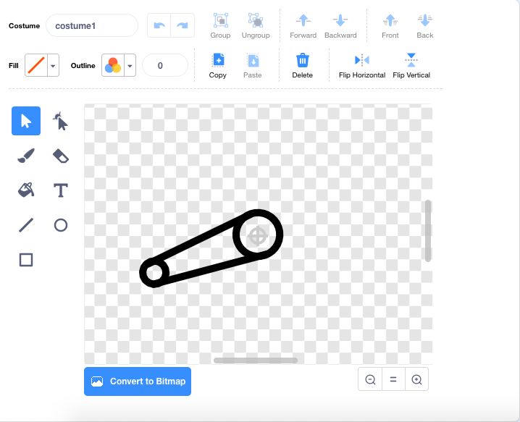The height and width of the screenshot is (422, 520).
Task: Paste the copied shape
Action: [x=253, y=66]
